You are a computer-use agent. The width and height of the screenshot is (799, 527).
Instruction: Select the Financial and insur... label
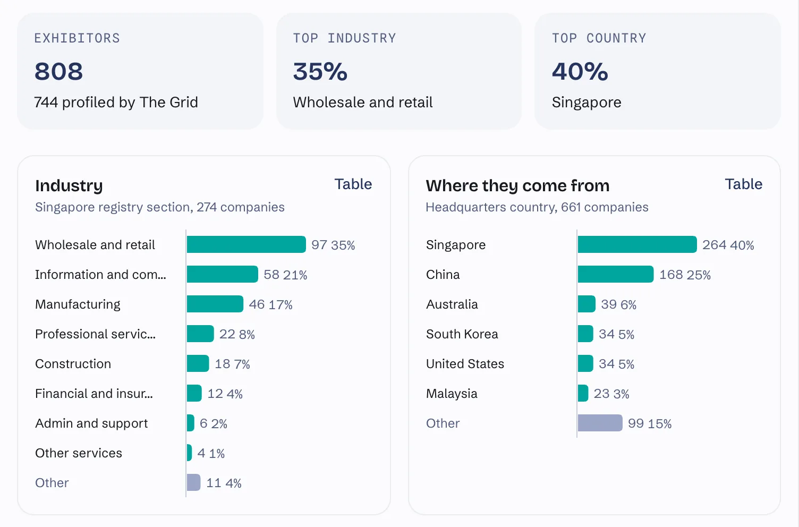click(x=94, y=394)
